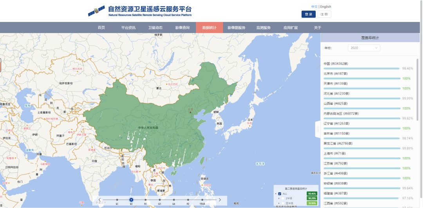Click the satellite logo icon in the header

96,11
